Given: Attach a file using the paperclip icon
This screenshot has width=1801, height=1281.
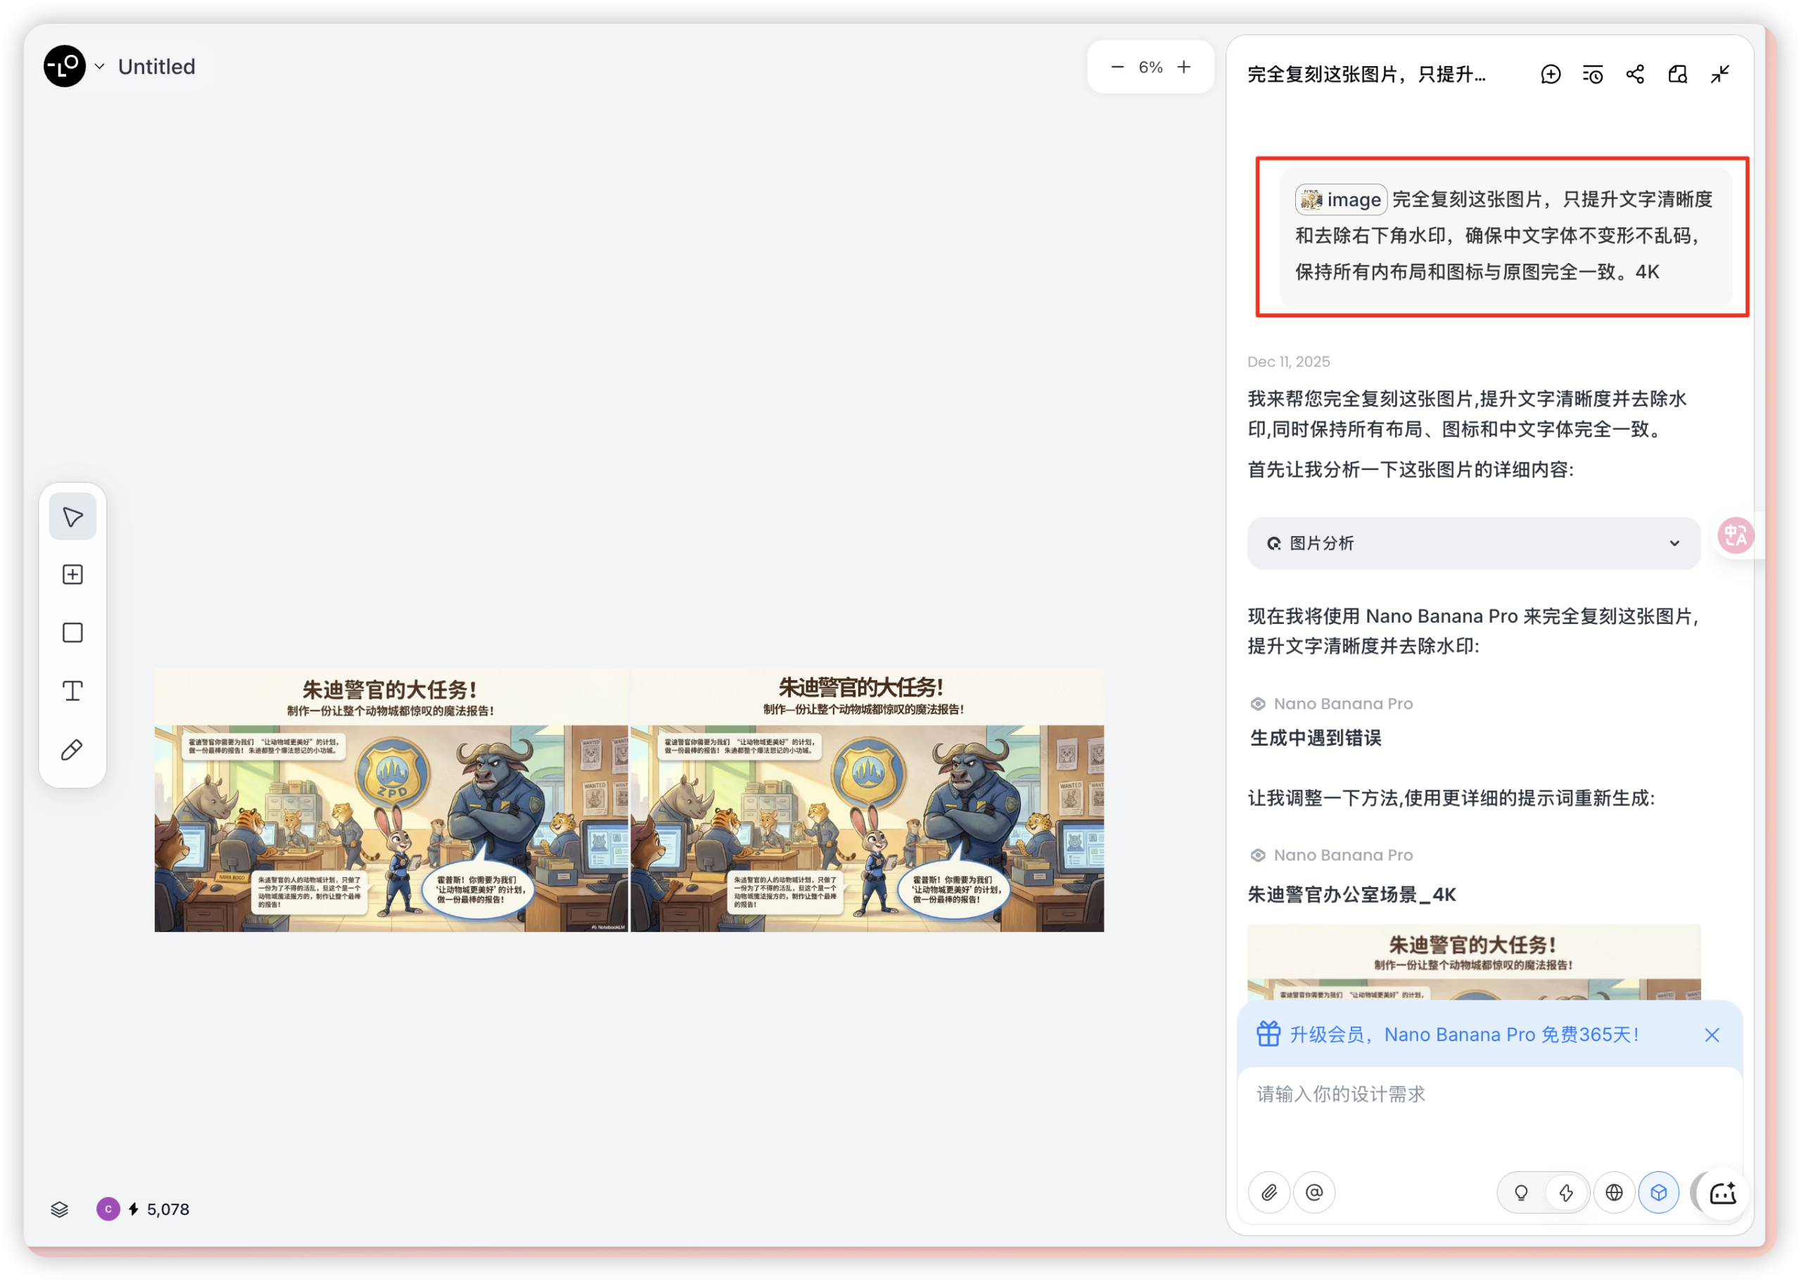Looking at the screenshot, I should pyautogui.click(x=1269, y=1192).
